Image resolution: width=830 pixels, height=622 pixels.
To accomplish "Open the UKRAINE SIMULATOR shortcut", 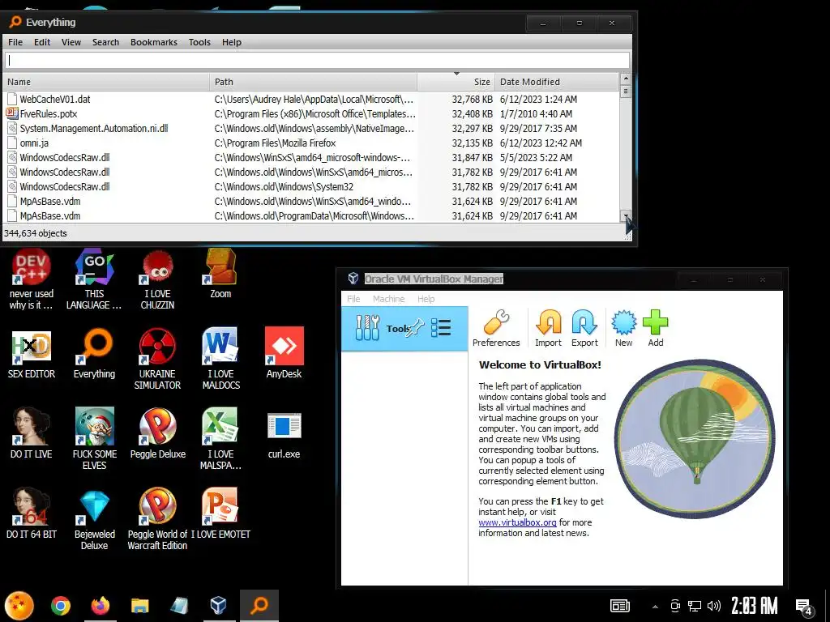I will pyautogui.click(x=157, y=359).
